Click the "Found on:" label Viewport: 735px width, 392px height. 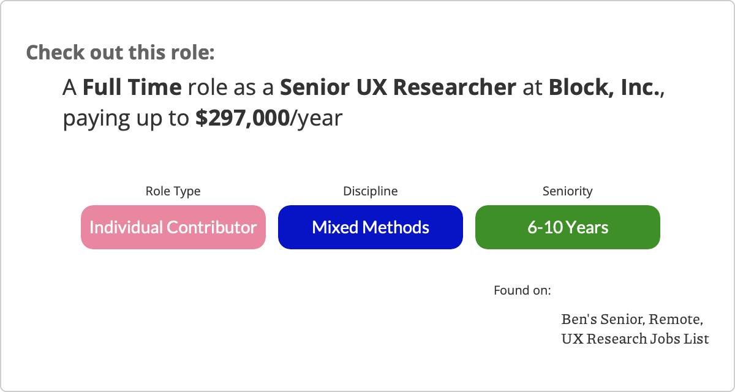pyautogui.click(x=522, y=290)
